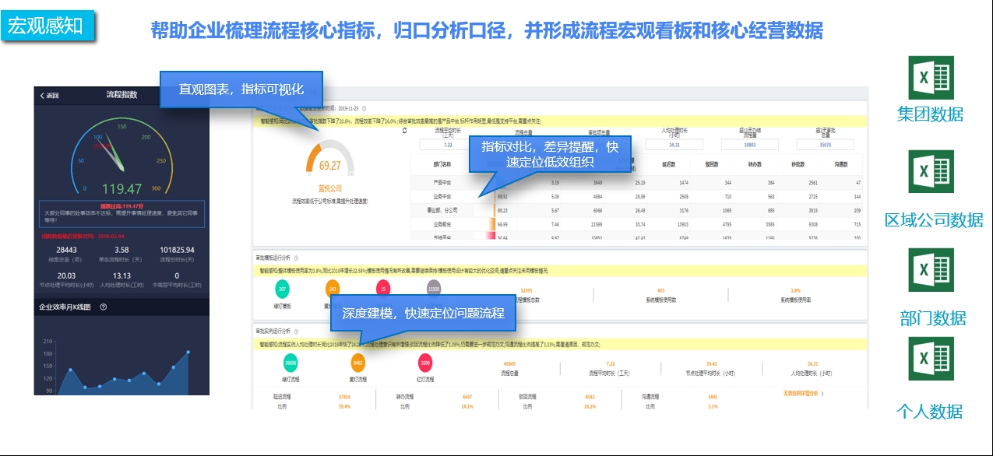Image resolution: width=993 pixels, height=456 pixels.
Task: Select the gray template circle showing 11930
Action: [x=433, y=289]
